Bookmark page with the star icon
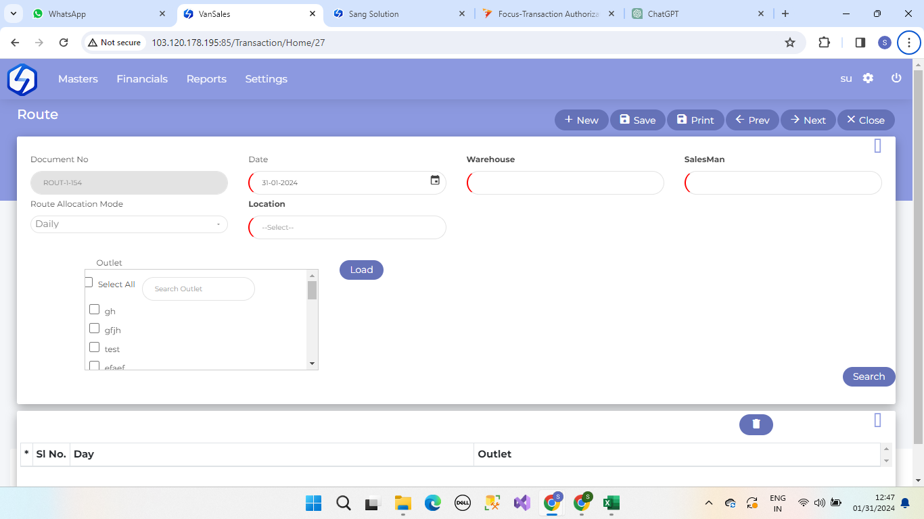This screenshot has width=924, height=519. pos(789,43)
